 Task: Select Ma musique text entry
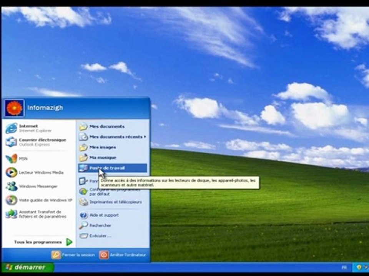point(103,158)
